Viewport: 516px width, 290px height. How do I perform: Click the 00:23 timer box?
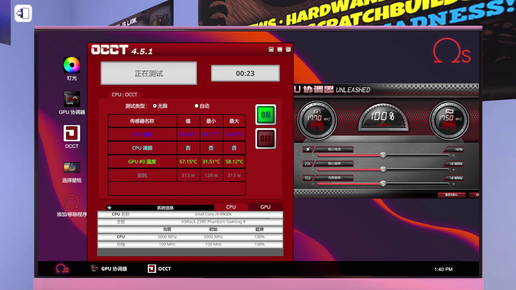pyautogui.click(x=245, y=73)
